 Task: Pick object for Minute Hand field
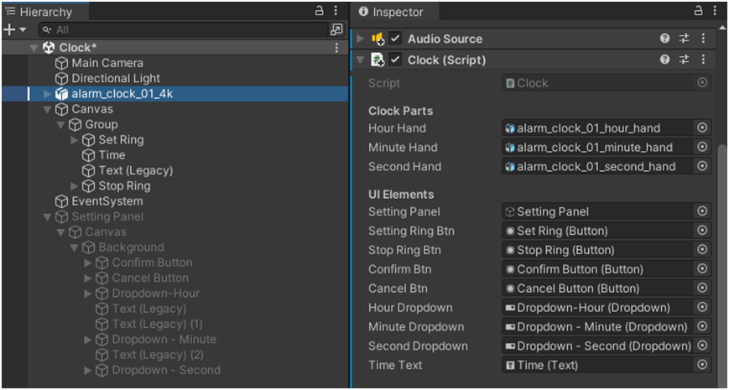(x=702, y=147)
